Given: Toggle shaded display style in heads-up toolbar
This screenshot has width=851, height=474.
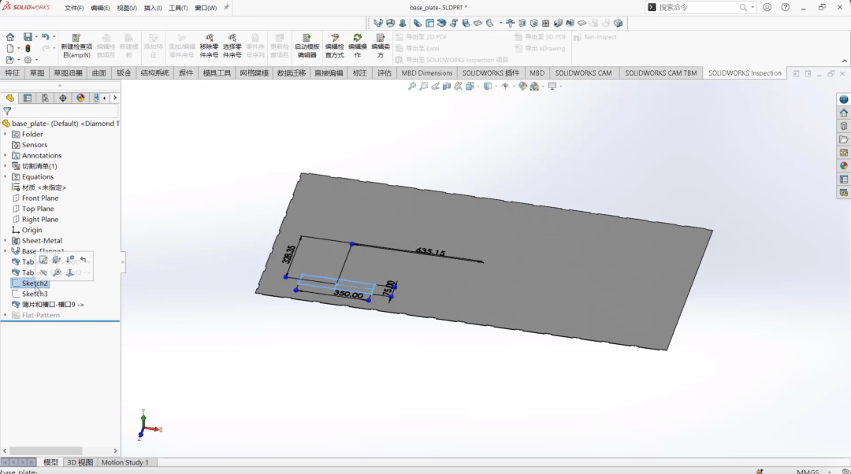Looking at the screenshot, I should [x=487, y=87].
